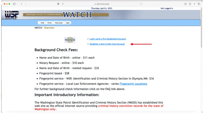Screen dimensions: 203x113
Task: Click the Not Logged In status text
Action: tap(167, 8)
